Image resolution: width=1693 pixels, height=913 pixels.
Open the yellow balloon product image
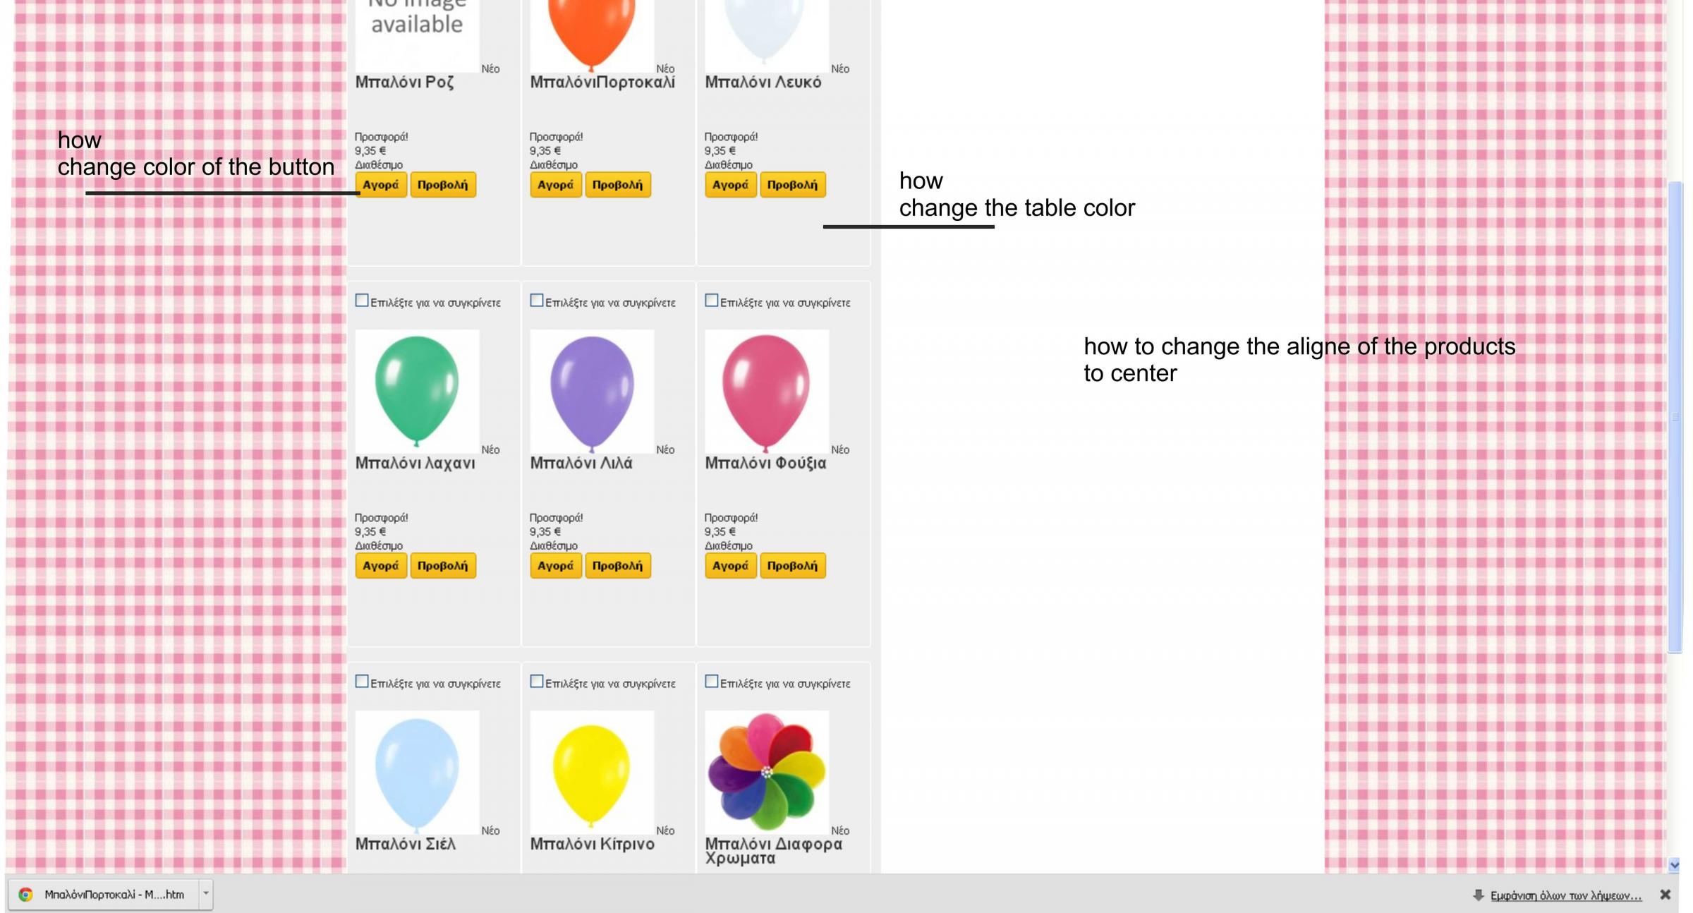[592, 772]
